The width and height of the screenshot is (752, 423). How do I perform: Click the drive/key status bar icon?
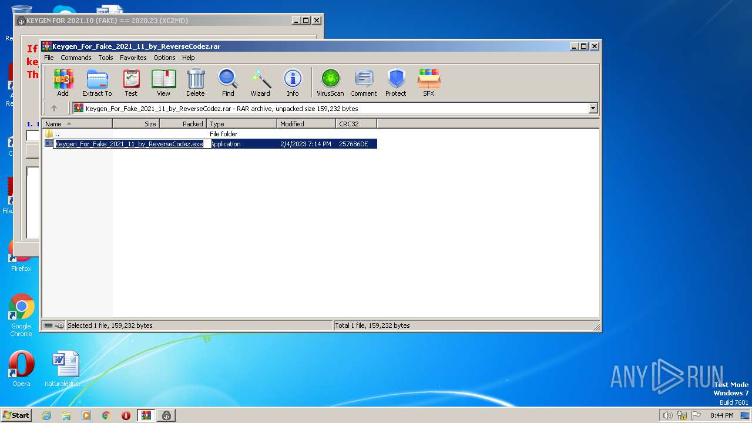54,325
